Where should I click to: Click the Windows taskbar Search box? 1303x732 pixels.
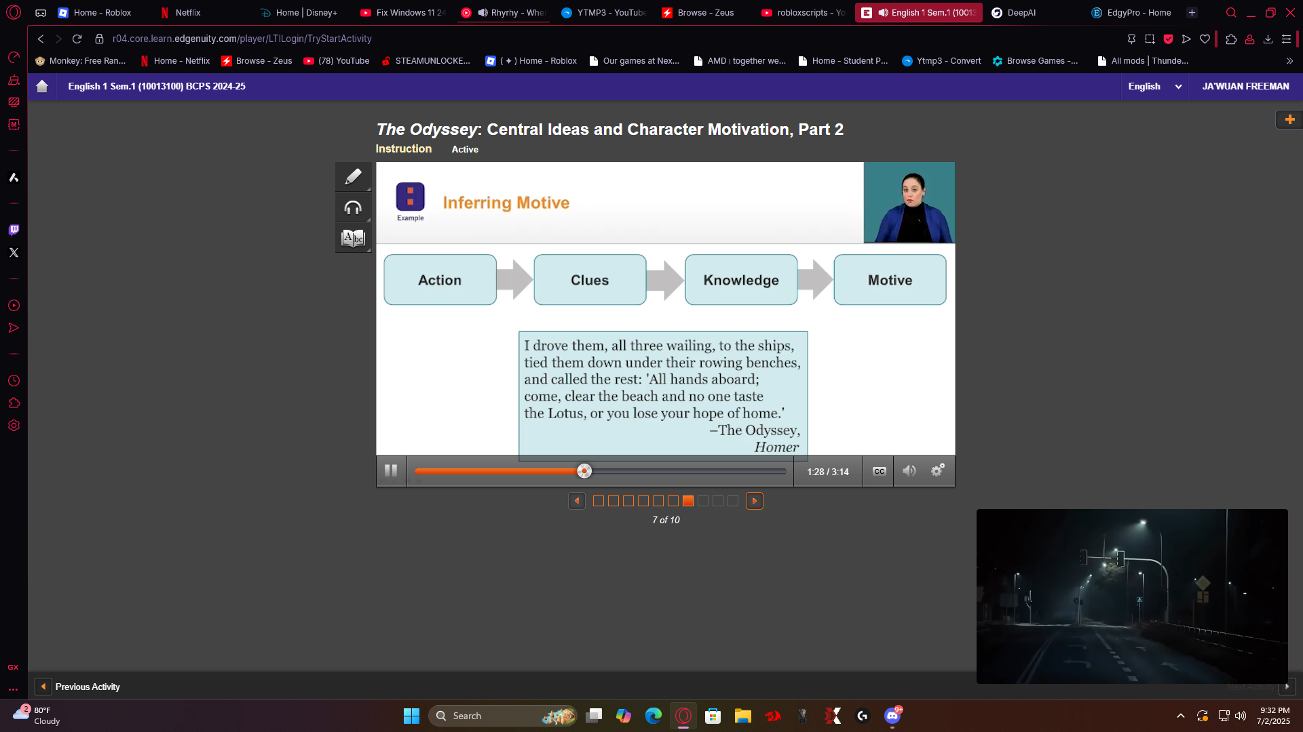point(503,716)
